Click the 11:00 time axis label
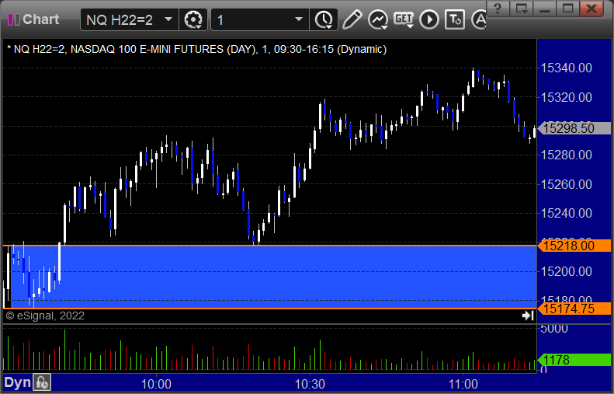Screen dimensions: 614x394 (x=463, y=384)
